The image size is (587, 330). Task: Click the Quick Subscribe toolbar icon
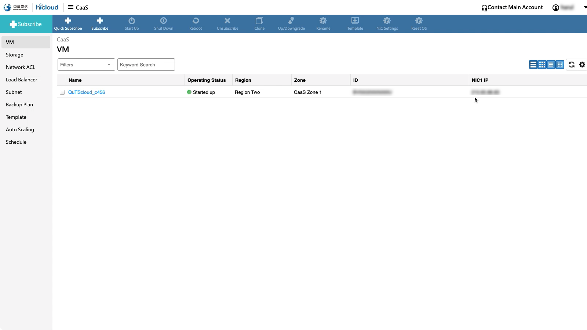pos(68,21)
